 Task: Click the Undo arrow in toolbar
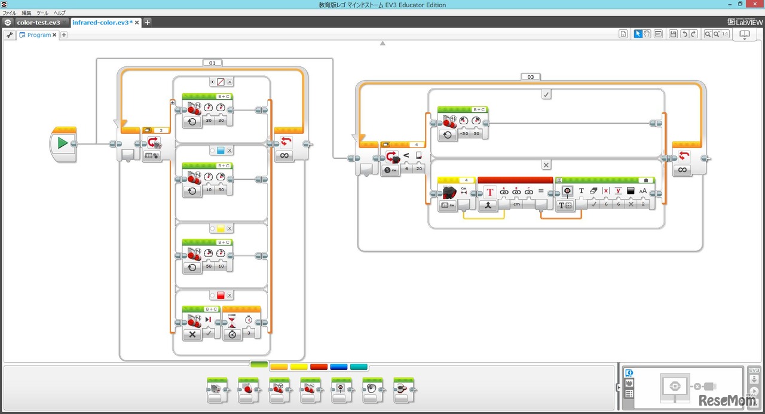tap(684, 35)
